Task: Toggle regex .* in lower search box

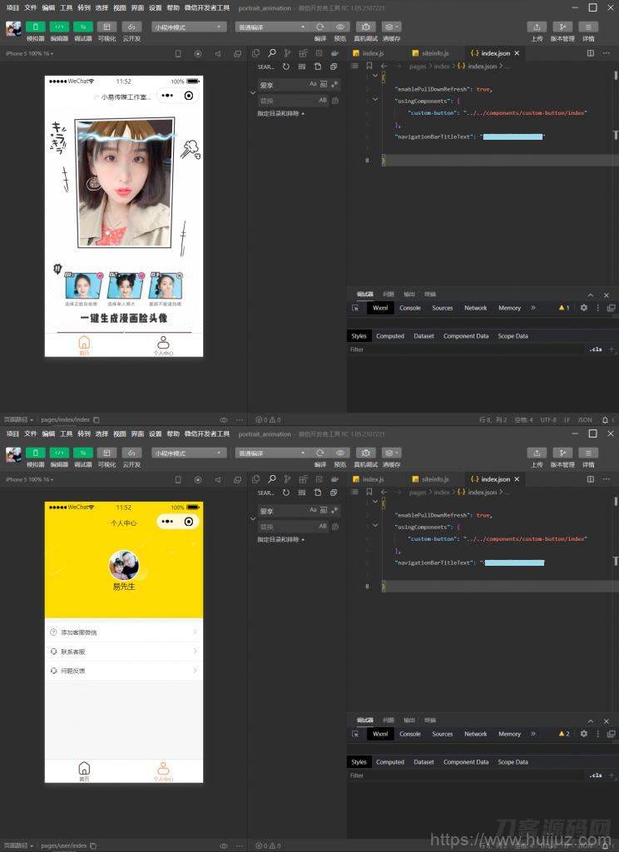Action: point(334,510)
